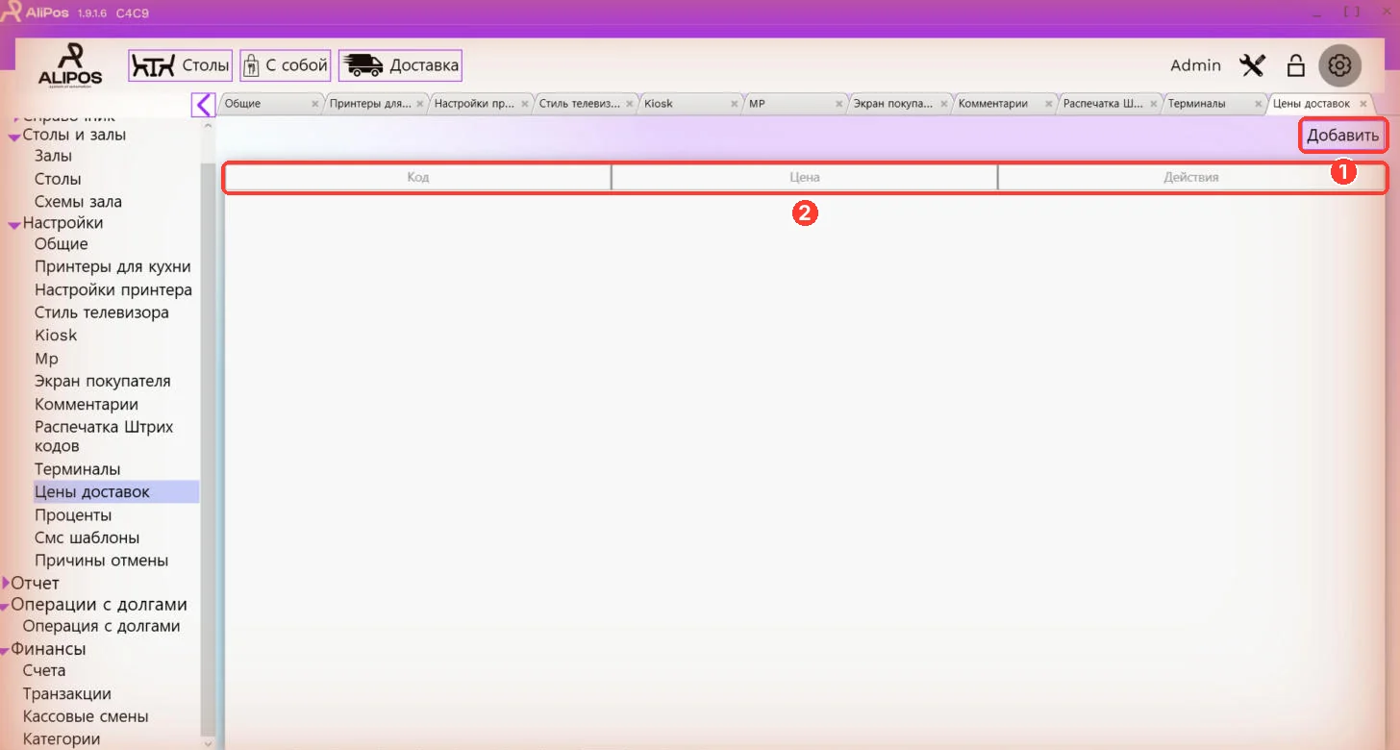Sort by the Цена column header
This screenshot has width=1400, height=750.
point(804,178)
